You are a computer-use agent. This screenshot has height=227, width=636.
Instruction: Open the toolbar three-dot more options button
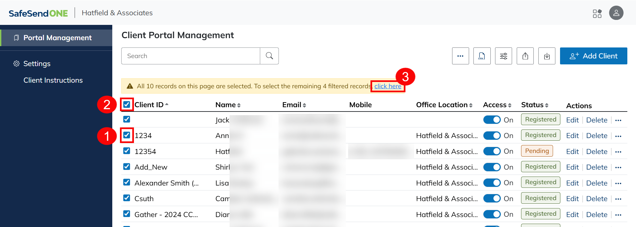point(460,56)
